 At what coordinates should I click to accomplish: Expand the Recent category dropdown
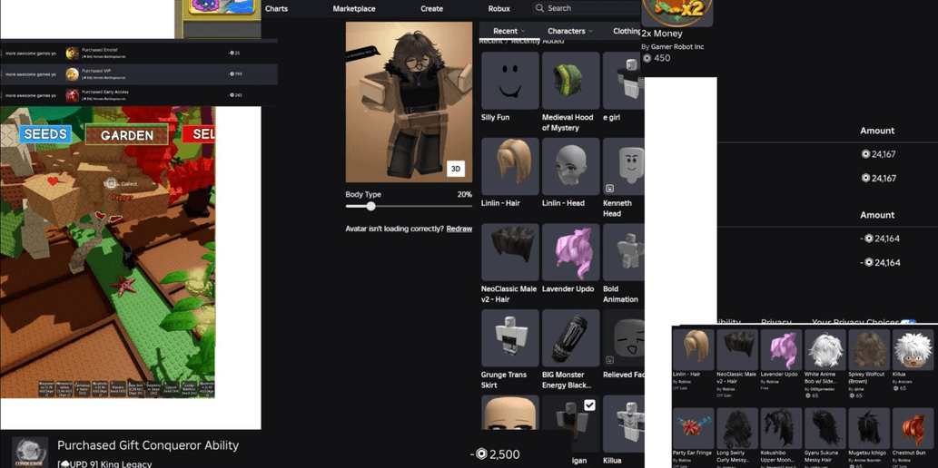pos(509,31)
